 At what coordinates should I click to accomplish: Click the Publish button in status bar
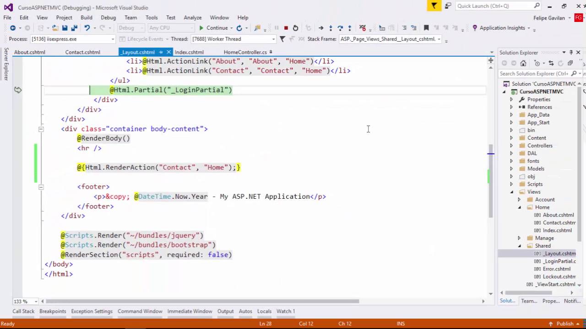[564, 324]
